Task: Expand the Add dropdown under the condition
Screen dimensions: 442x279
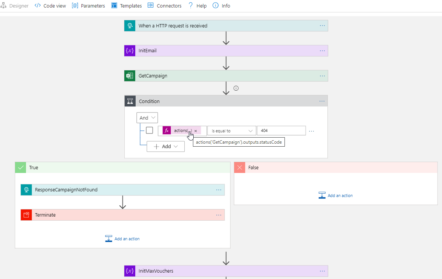Action: [x=165, y=146]
